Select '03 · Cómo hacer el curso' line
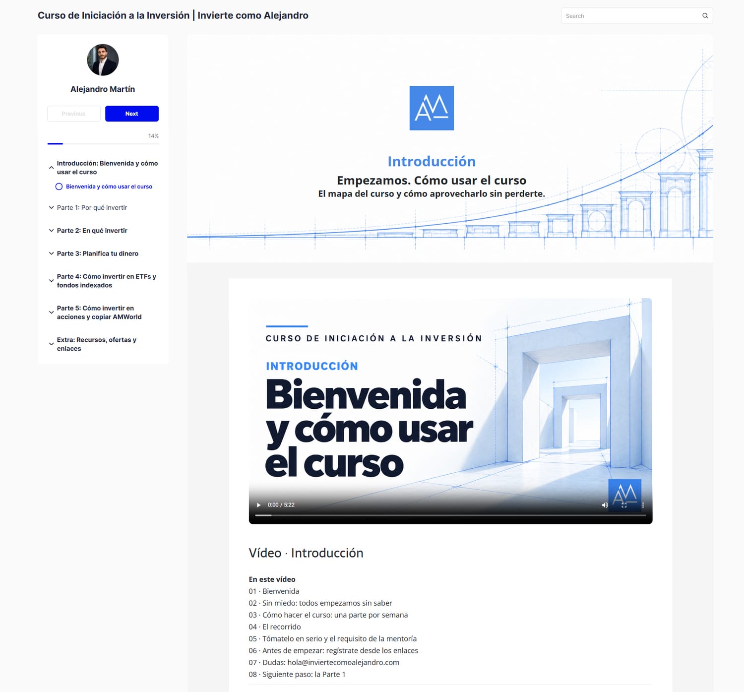This screenshot has width=744, height=692. coord(328,615)
